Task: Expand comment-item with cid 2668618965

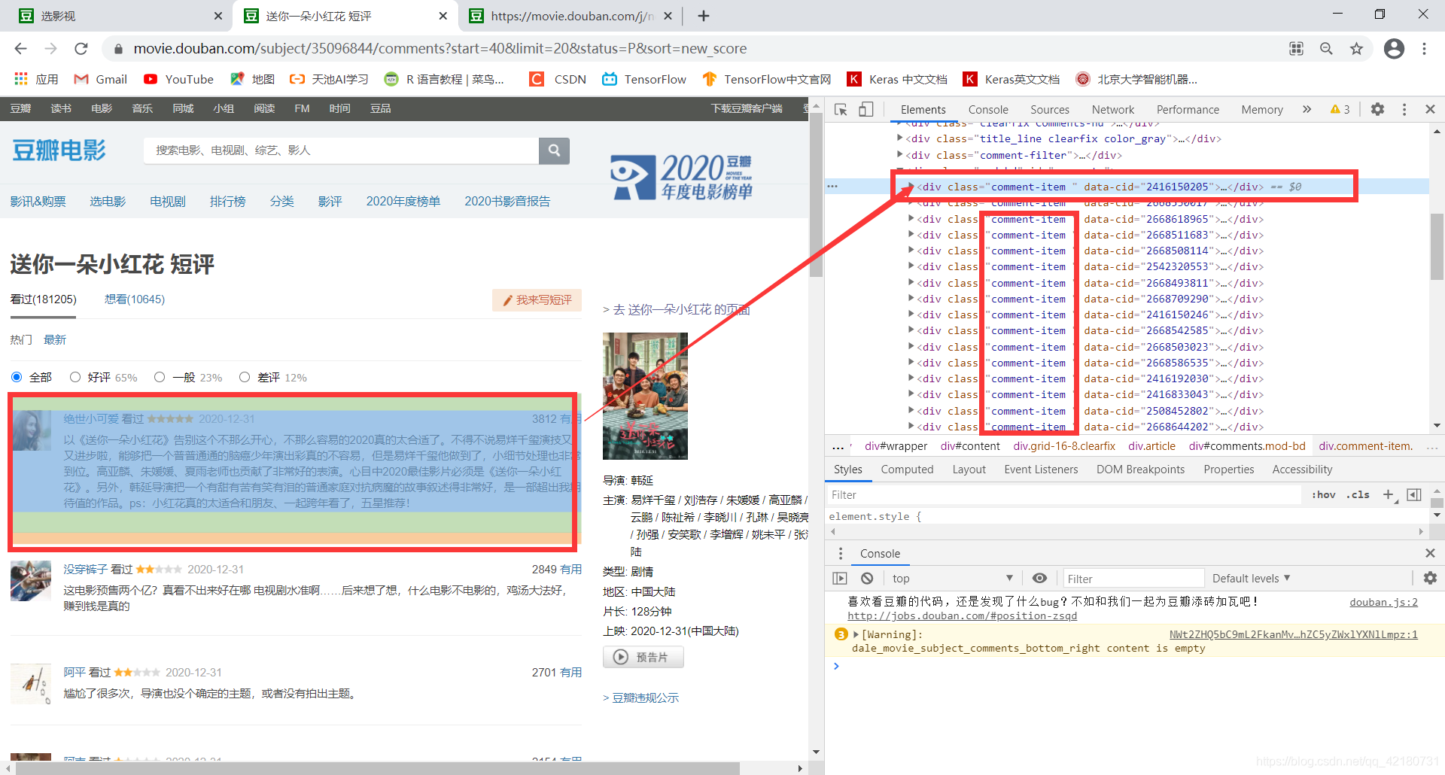Action: [x=911, y=218]
